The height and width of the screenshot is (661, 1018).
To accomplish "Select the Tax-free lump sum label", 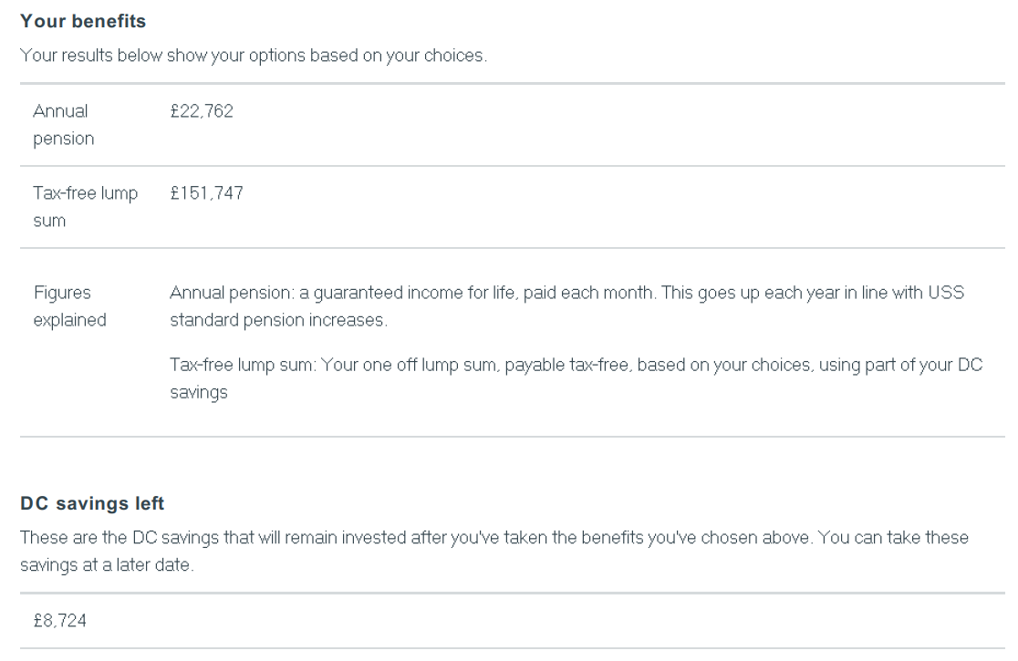I will (86, 206).
